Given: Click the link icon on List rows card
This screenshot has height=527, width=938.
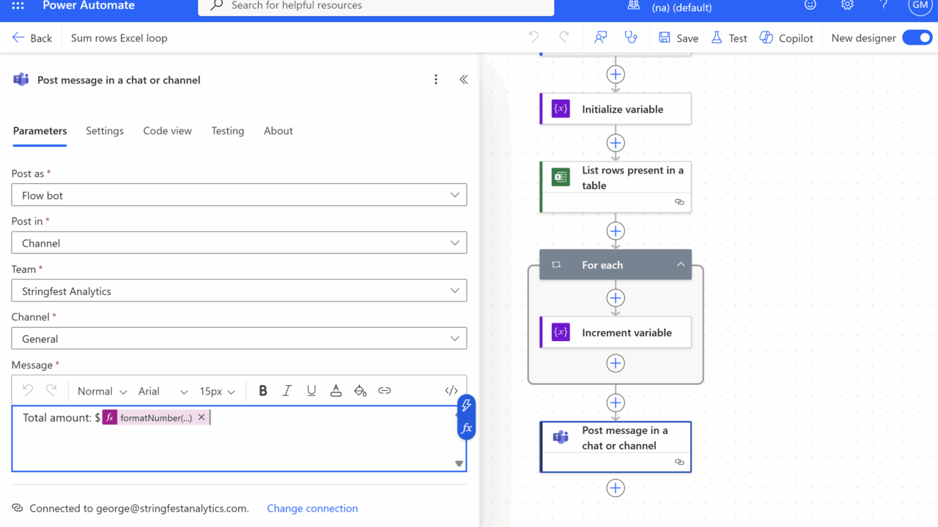Looking at the screenshot, I should click(679, 202).
